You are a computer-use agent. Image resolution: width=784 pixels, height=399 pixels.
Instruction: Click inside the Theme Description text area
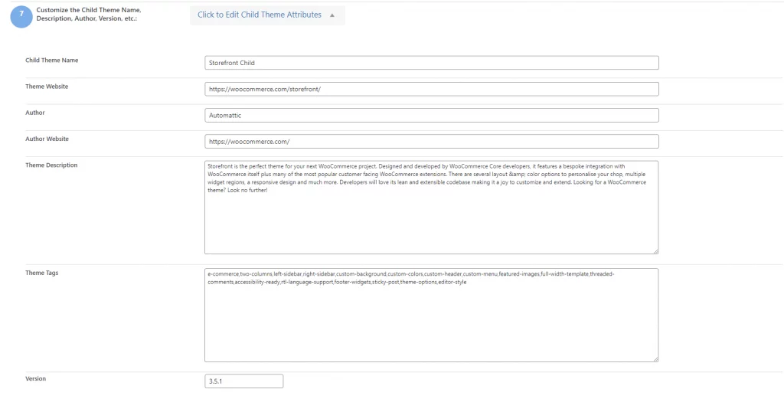coord(432,208)
